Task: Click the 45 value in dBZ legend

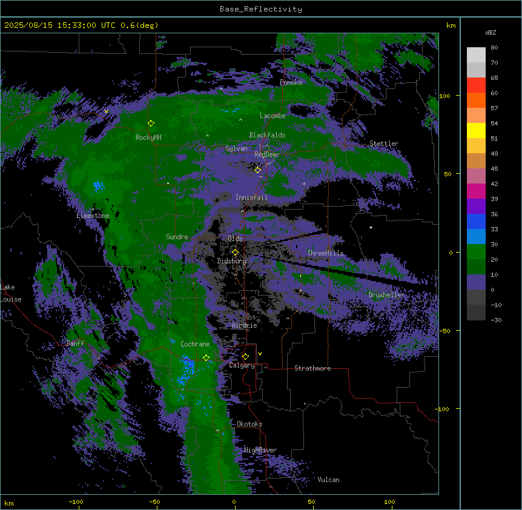Action: coord(494,169)
